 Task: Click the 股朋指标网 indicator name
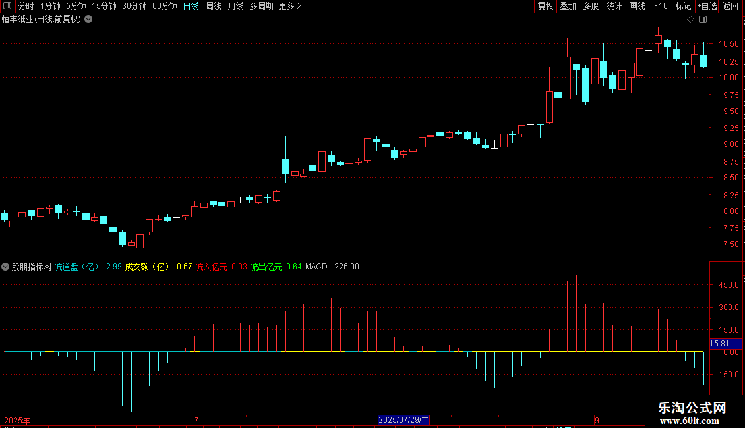32,267
